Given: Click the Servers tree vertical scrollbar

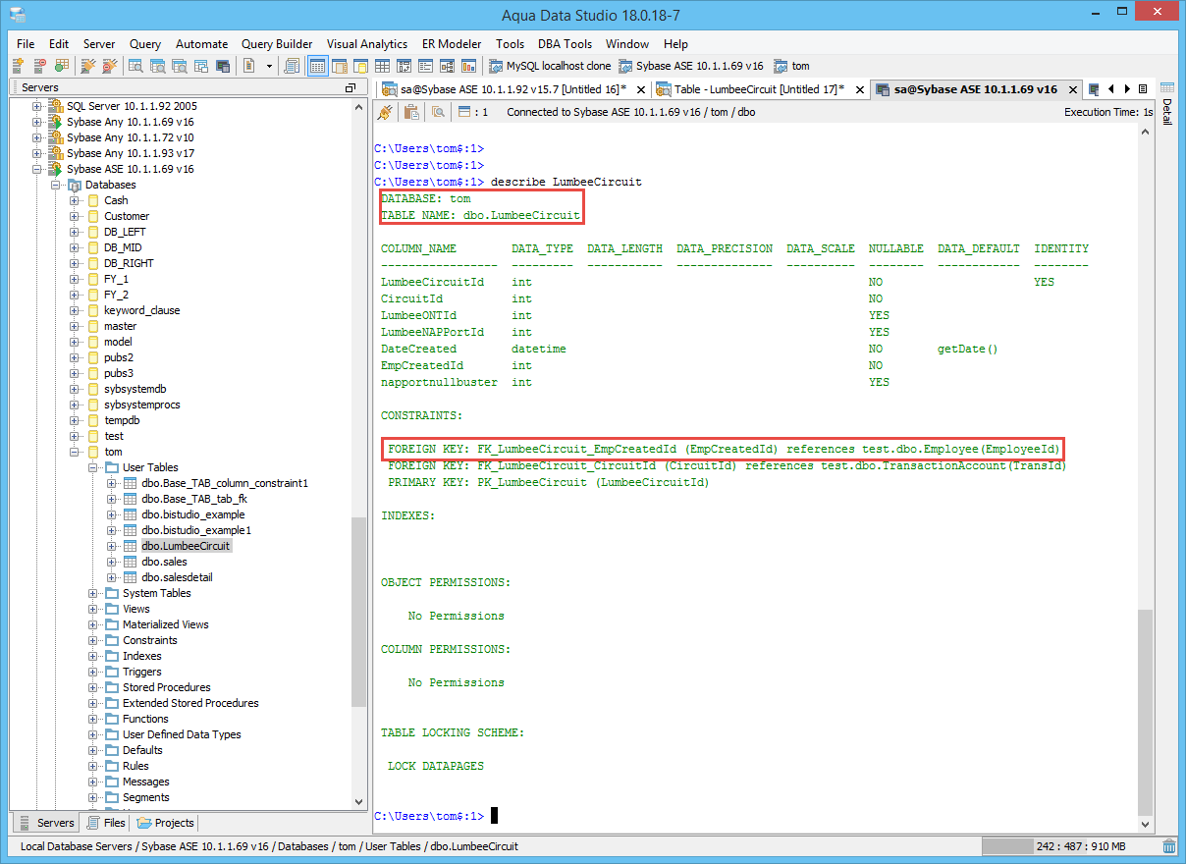Looking at the screenshot, I should [358, 611].
